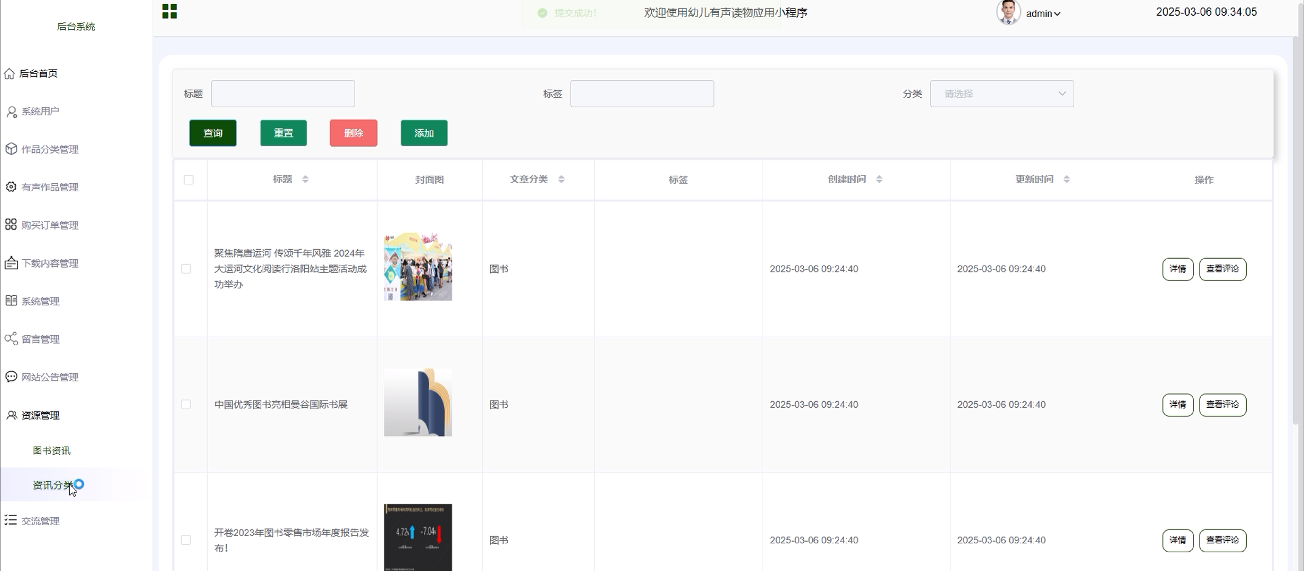Sort table by 标题 column arrows
This screenshot has width=1304, height=571.
(305, 179)
